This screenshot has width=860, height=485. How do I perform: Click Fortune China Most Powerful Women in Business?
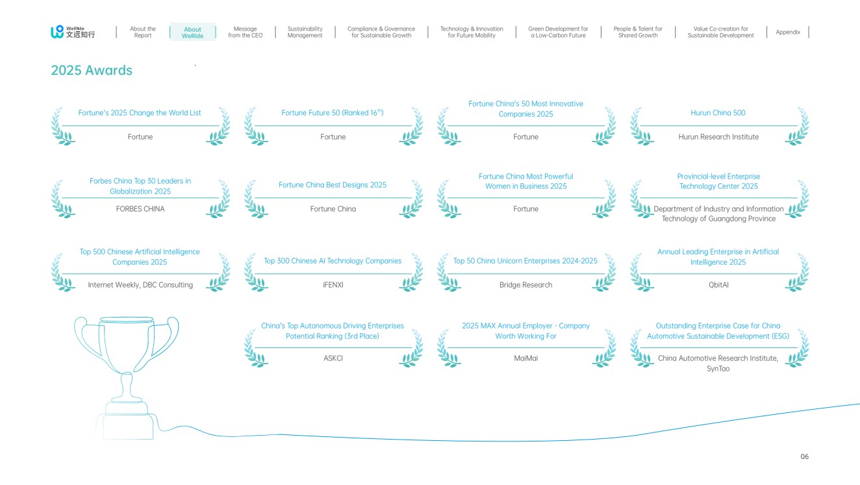click(x=526, y=181)
